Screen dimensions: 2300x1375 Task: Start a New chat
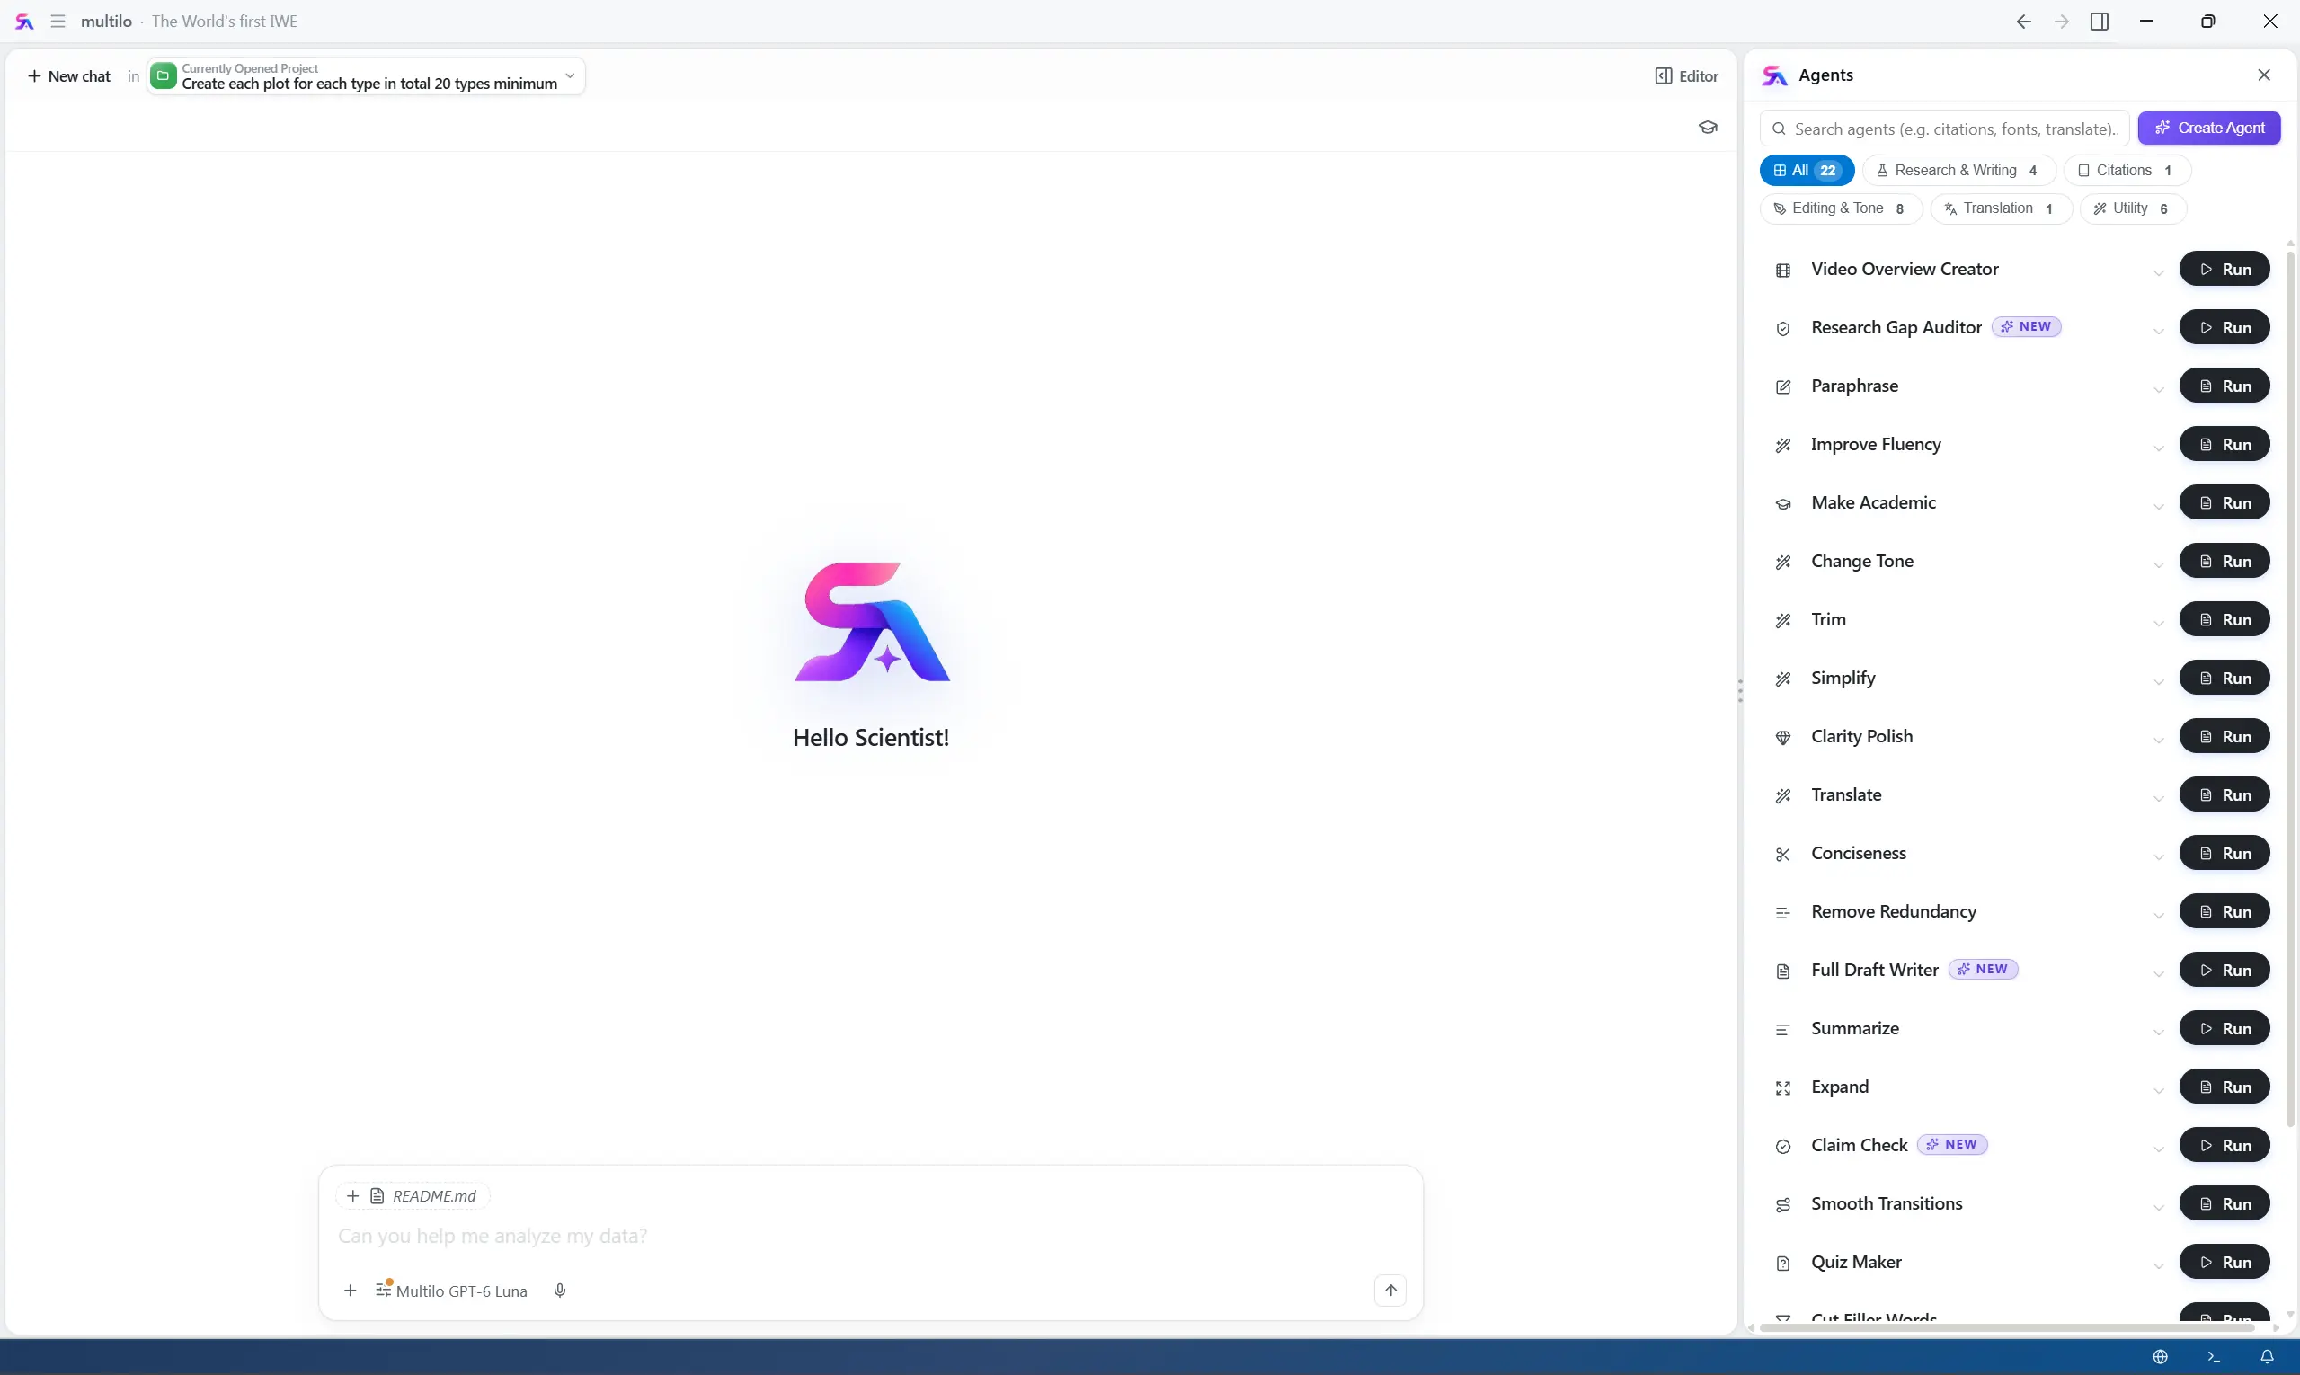pyautogui.click(x=69, y=76)
